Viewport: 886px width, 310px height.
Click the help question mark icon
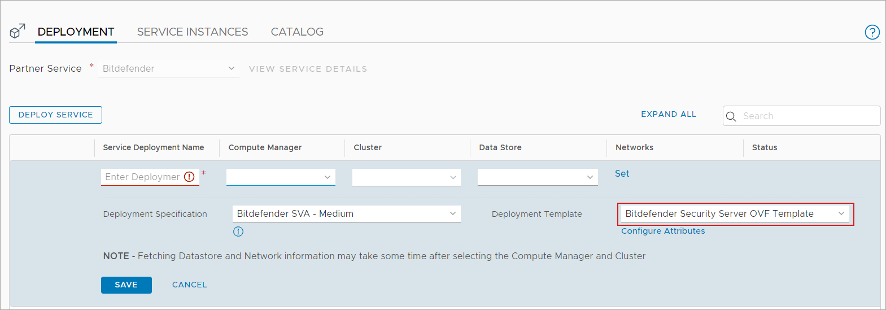872,32
